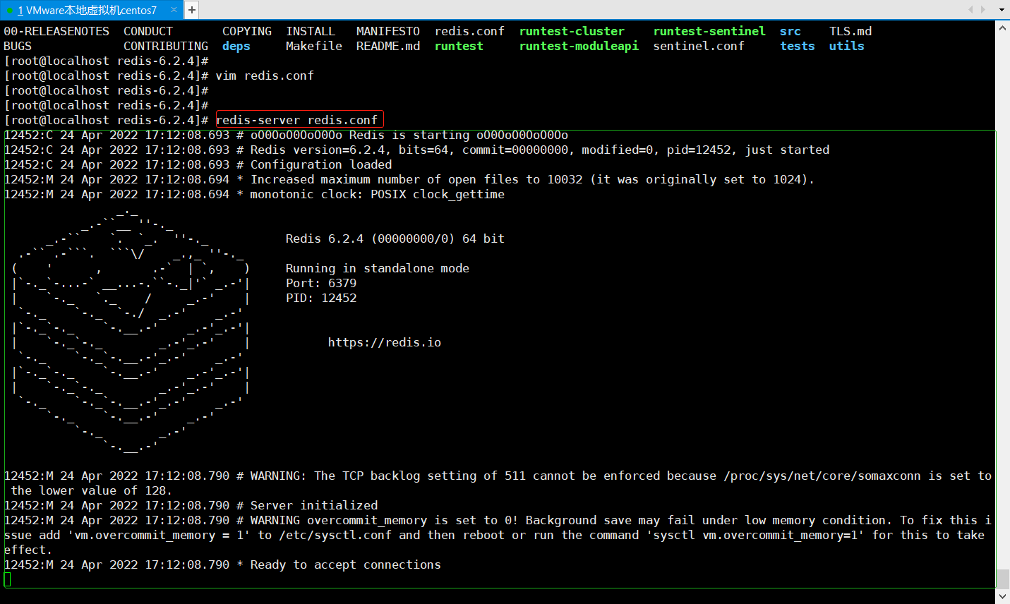
Task: Click the terminal vertical scrollbar thumb
Action: [x=1002, y=579]
